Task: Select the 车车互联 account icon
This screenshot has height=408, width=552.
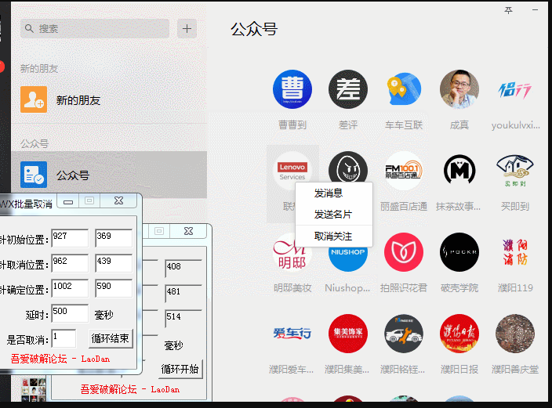Action: [404, 89]
